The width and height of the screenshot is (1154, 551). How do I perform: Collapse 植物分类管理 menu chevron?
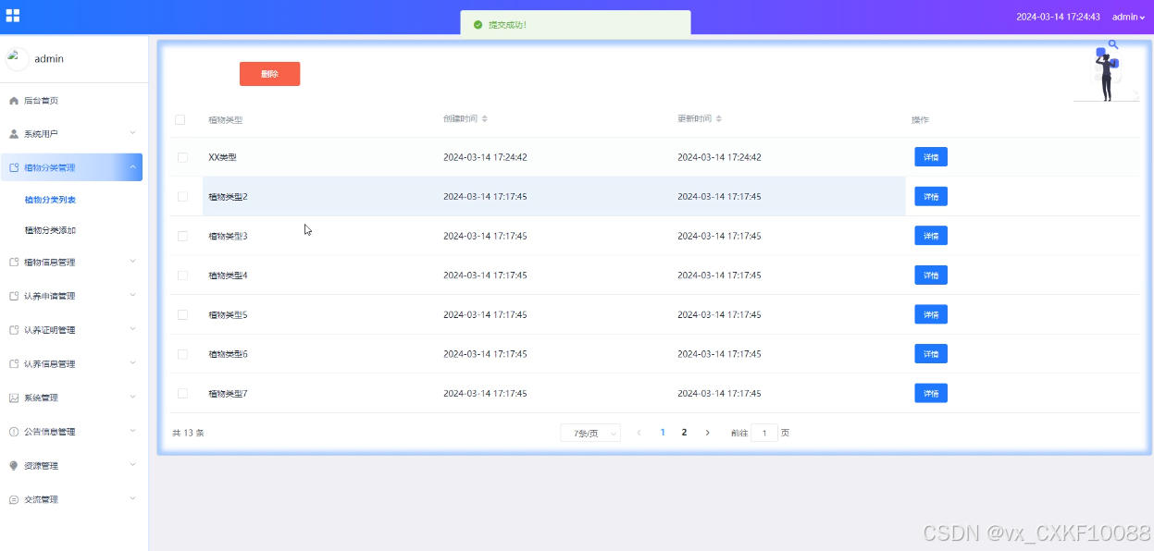[x=132, y=167]
